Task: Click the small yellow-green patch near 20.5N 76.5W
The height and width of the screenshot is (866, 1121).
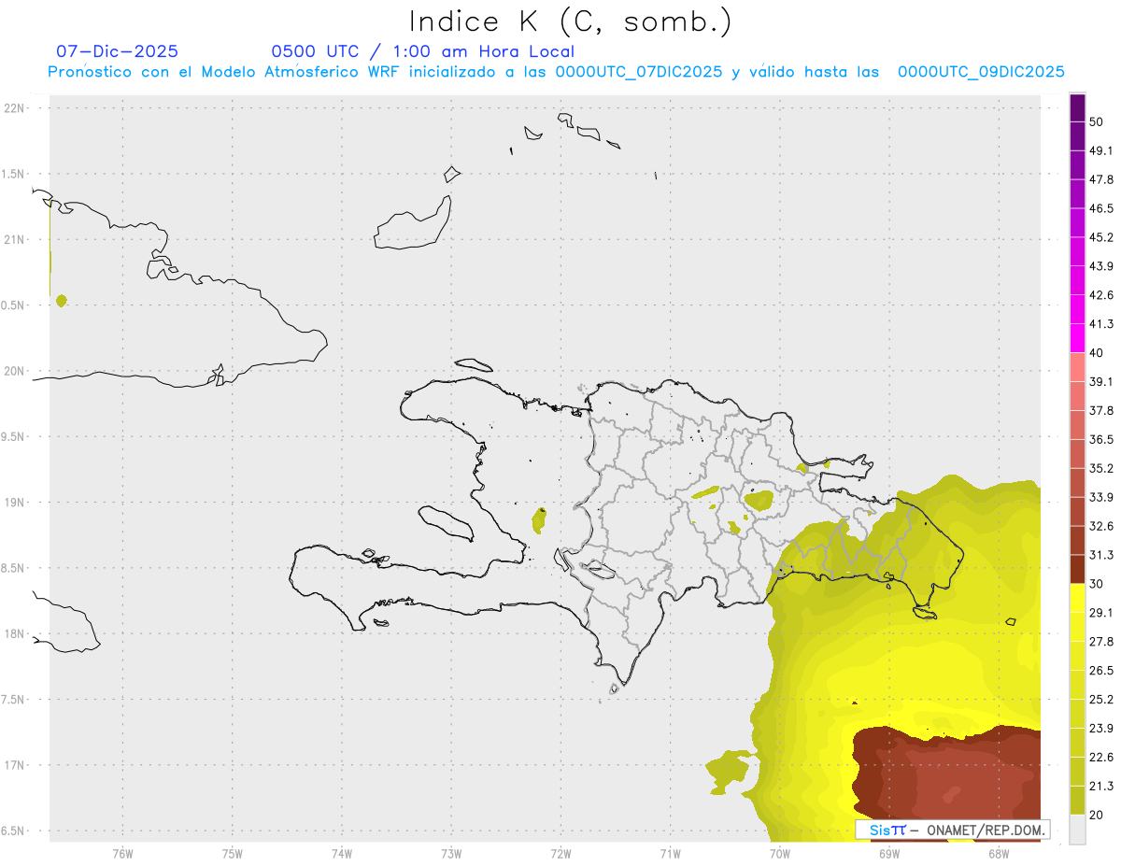Action: coord(61,300)
